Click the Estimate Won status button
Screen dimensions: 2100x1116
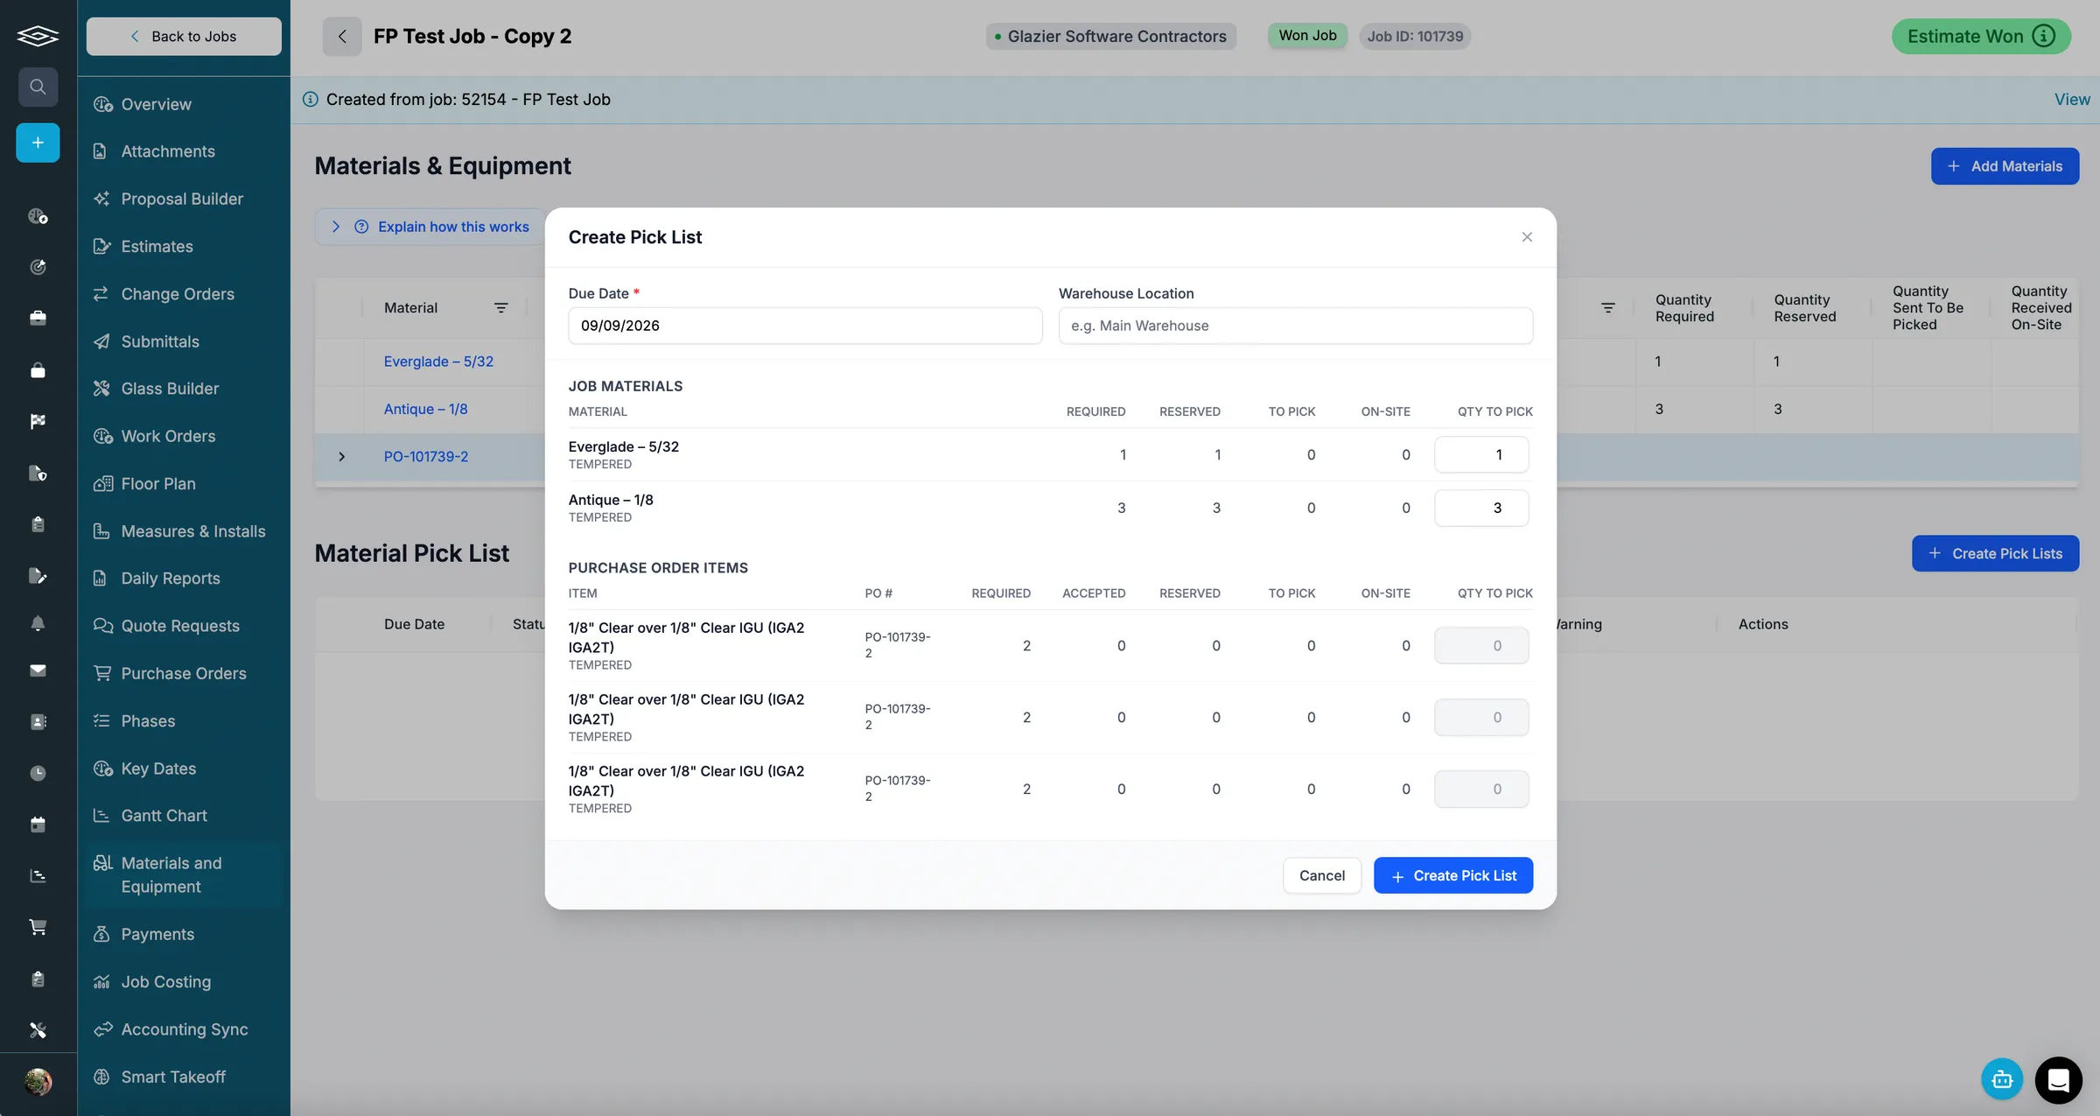click(1981, 36)
